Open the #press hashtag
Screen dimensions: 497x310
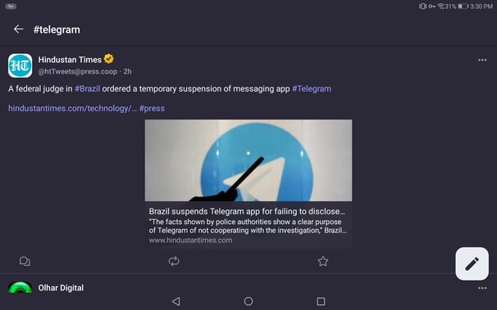tap(152, 109)
